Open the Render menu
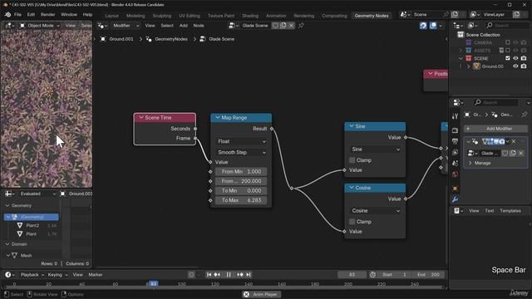Image resolution: width=532 pixels, height=299 pixels. [48, 15]
